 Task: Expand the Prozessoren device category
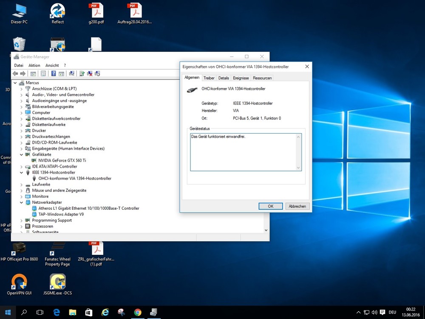click(x=22, y=226)
